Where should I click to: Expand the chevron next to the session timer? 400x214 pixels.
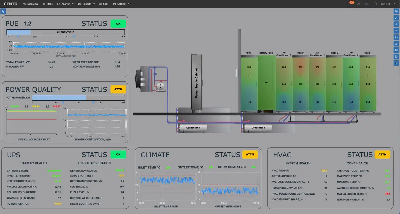pos(395,4)
